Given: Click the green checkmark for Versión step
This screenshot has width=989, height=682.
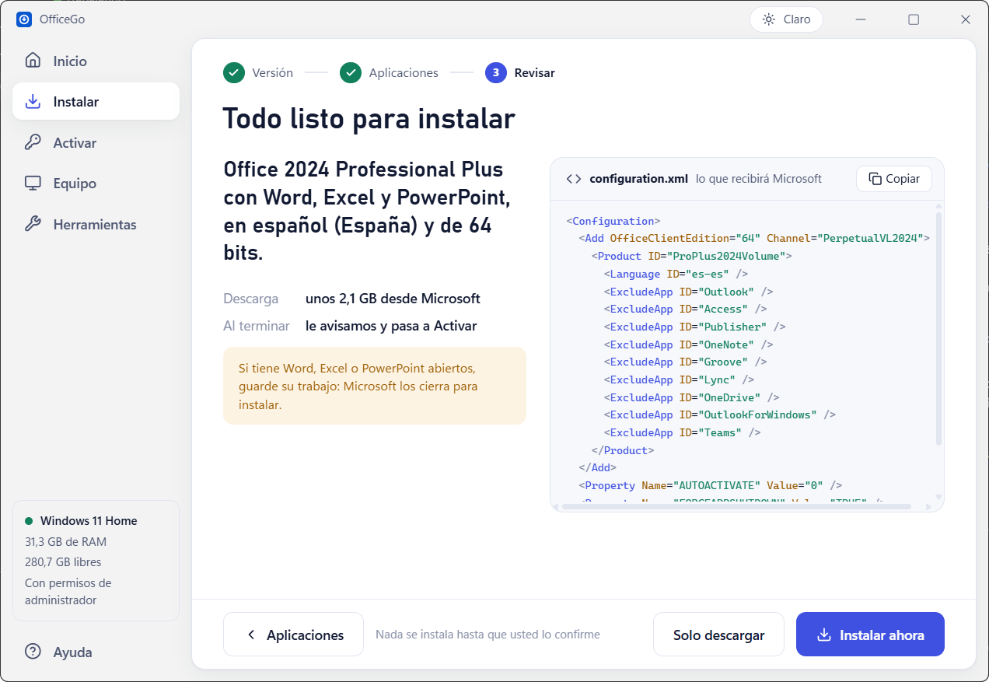Looking at the screenshot, I should 234,72.
